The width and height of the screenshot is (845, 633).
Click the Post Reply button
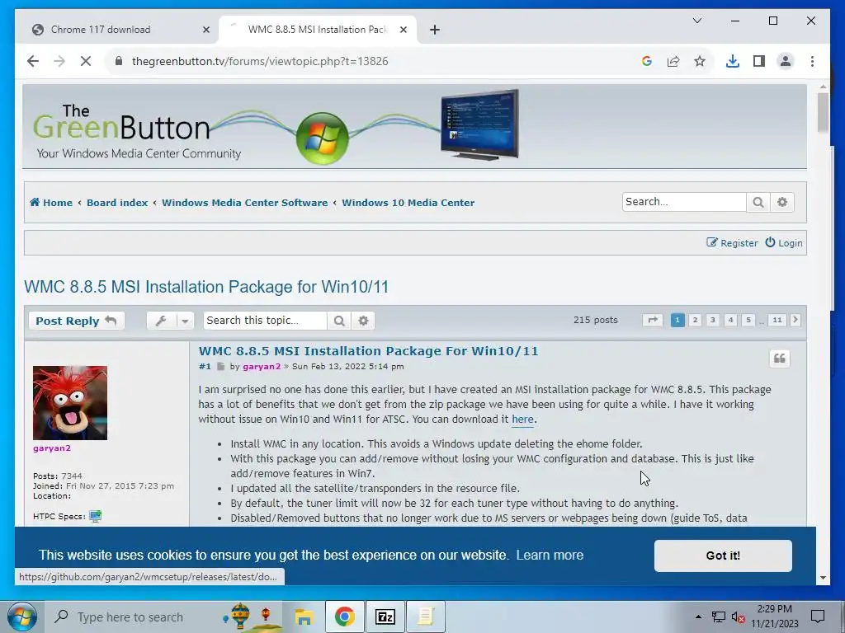[x=77, y=321]
